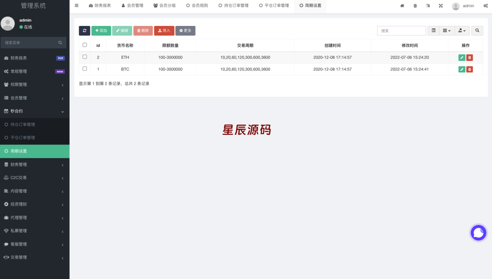
Task: Collapse 秒合约 sidebar menu
Action: (x=35, y=111)
